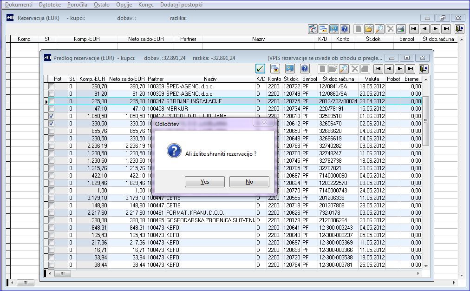
Task: Tick the Pot. checkbox for the MERKUR row
Action: click(x=52, y=108)
